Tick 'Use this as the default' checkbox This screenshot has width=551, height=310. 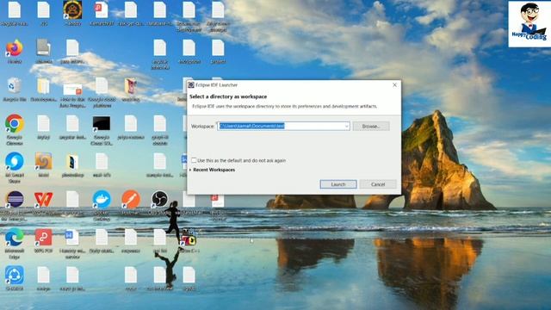coord(194,160)
